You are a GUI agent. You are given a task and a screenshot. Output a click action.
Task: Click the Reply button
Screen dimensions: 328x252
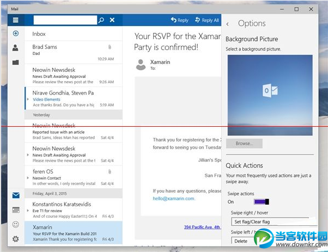tap(180, 20)
